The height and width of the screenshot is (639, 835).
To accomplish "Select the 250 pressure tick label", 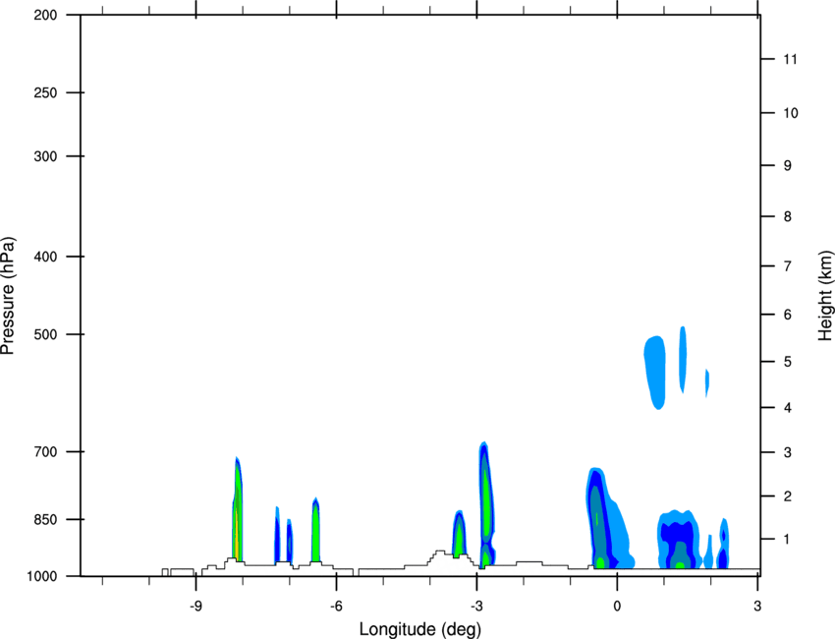I will point(45,92).
